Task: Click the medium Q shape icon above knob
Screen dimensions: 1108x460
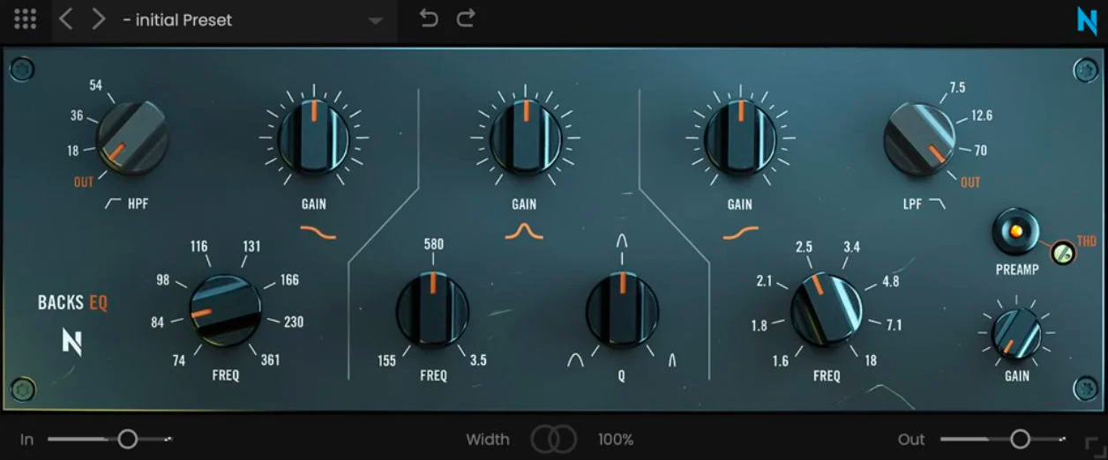Action: (623, 241)
